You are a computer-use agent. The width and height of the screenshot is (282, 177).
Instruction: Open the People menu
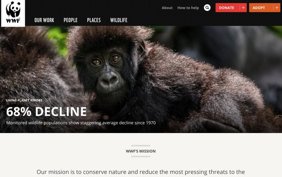(70, 20)
